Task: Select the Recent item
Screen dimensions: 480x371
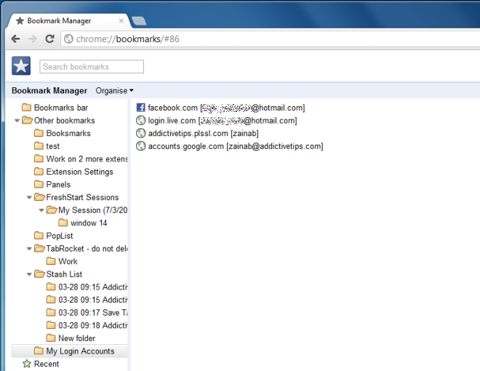Action: (47, 364)
